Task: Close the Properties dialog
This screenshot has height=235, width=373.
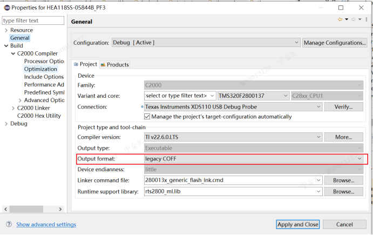Action: tap(361, 8)
